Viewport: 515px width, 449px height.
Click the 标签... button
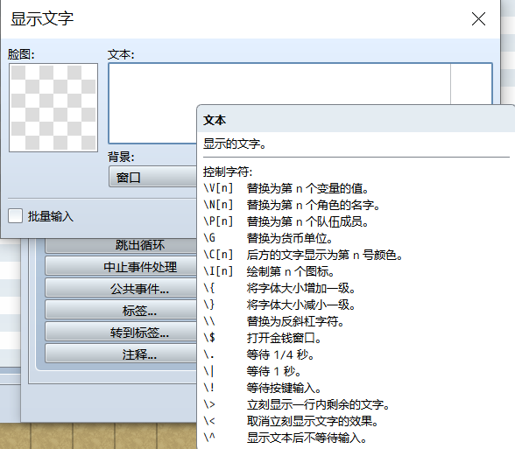[121, 310]
